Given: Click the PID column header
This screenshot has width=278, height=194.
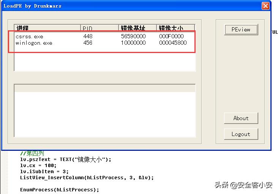Looking at the screenshot, I should pyautogui.click(x=99, y=28).
